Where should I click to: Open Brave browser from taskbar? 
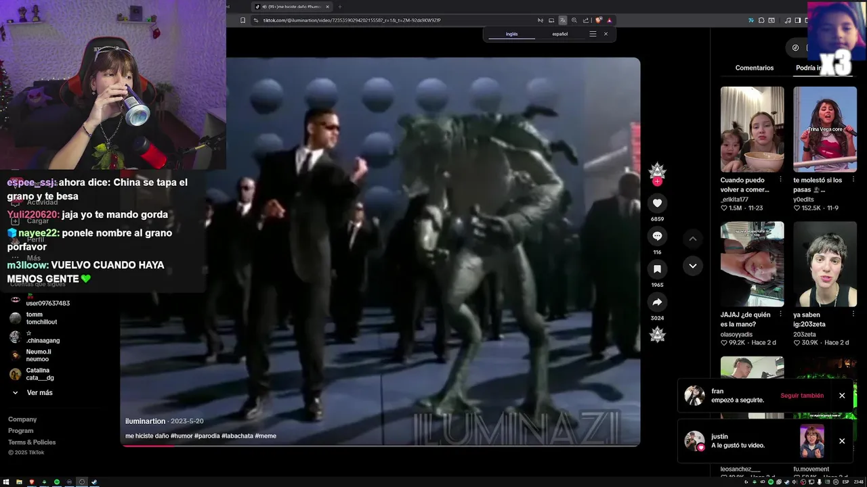(31, 482)
